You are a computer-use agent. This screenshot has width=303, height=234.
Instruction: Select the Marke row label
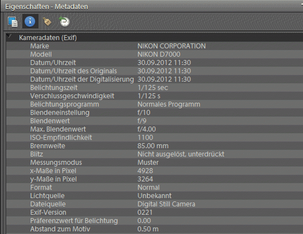coord(39,46)
